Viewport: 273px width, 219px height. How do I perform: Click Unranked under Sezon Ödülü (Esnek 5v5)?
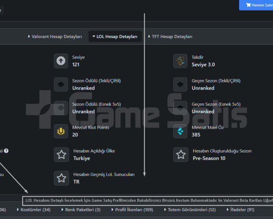(83, 112)
